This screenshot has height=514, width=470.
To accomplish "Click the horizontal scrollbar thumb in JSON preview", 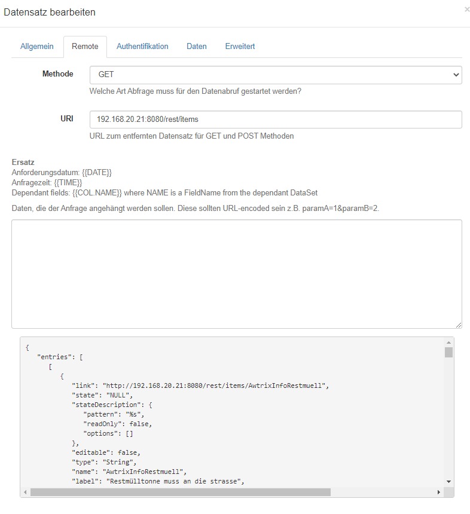I will (181, 492).
